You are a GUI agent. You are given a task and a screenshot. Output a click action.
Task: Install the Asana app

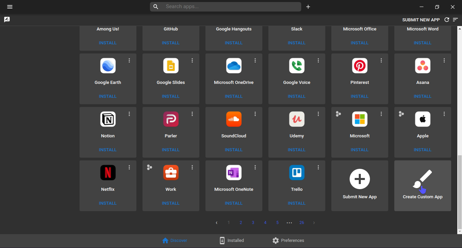tap(422, 96)
